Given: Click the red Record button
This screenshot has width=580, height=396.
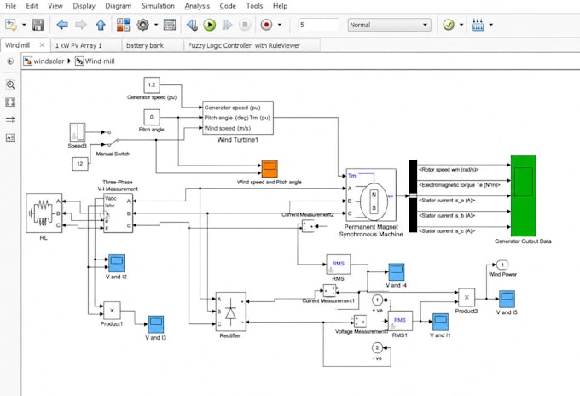Looking at the screenshot, I should (266, 25).
